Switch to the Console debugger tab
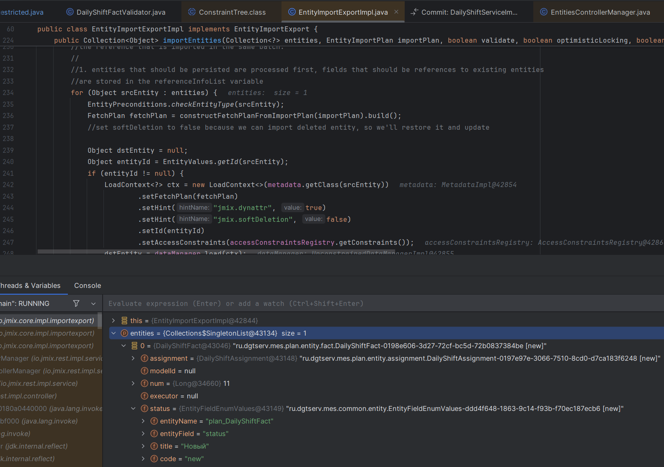 [x=88, y=285]
